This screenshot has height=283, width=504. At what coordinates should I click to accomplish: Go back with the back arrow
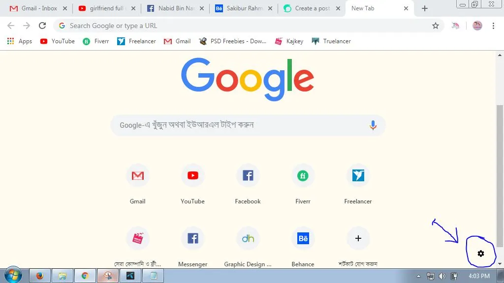pyautogui.click(x=11, y=26)
